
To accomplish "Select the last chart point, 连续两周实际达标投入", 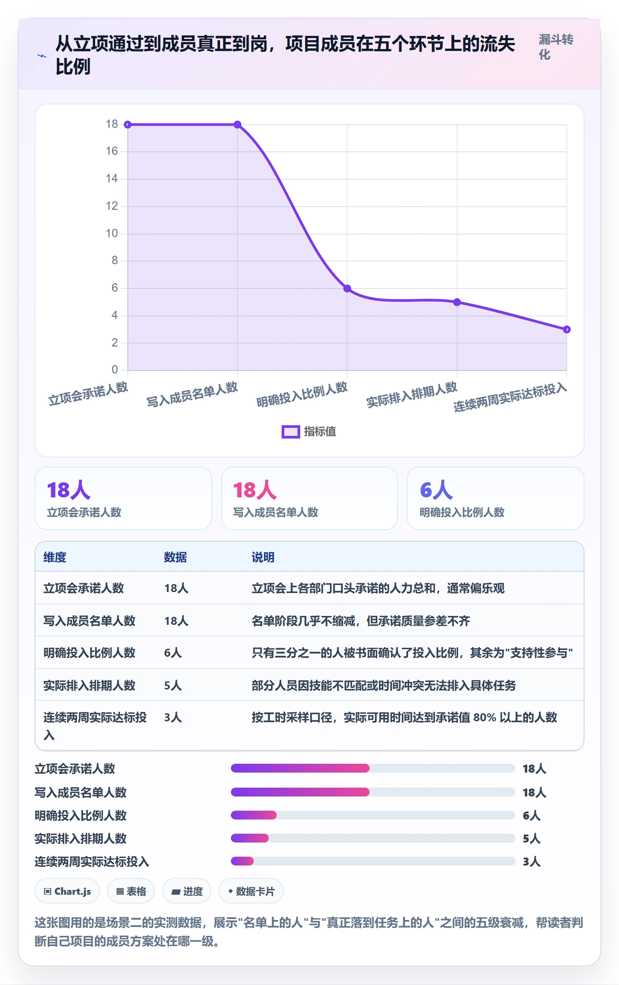I will point(567,330).
